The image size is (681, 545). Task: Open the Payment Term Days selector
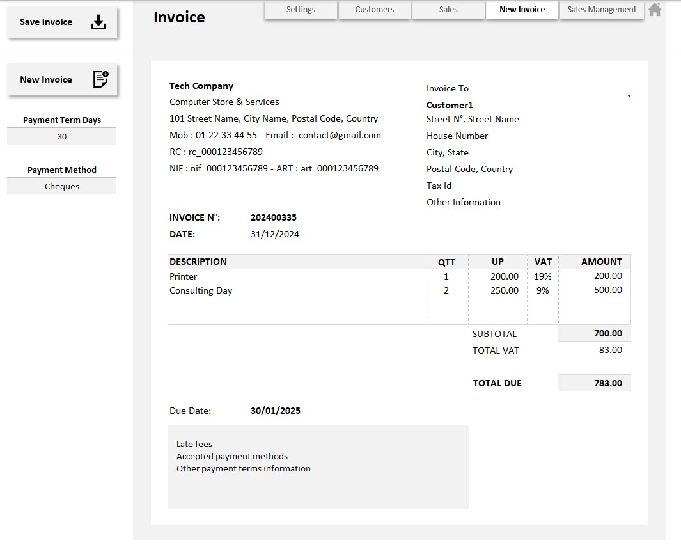(61, 136)
